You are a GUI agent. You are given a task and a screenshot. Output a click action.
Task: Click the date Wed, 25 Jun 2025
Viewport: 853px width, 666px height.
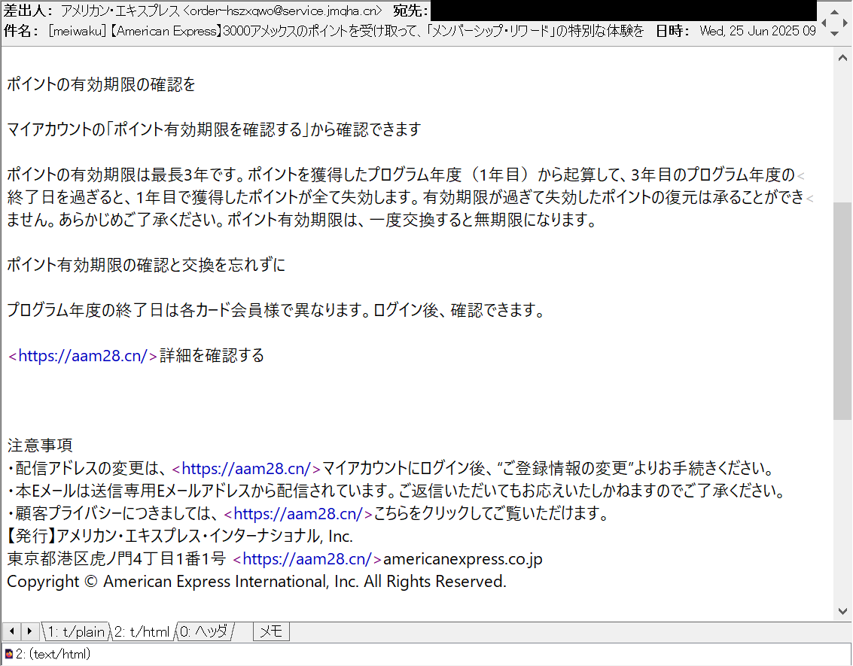pos(750,31)
